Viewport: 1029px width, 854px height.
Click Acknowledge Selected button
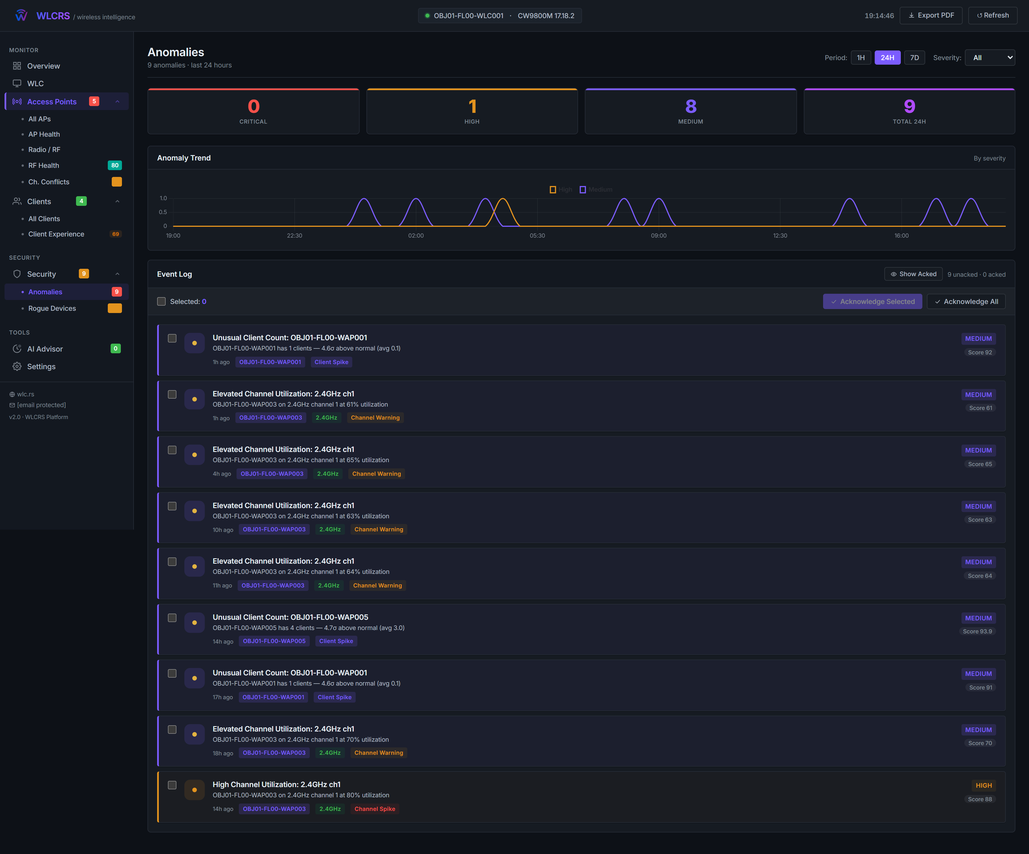873,301
